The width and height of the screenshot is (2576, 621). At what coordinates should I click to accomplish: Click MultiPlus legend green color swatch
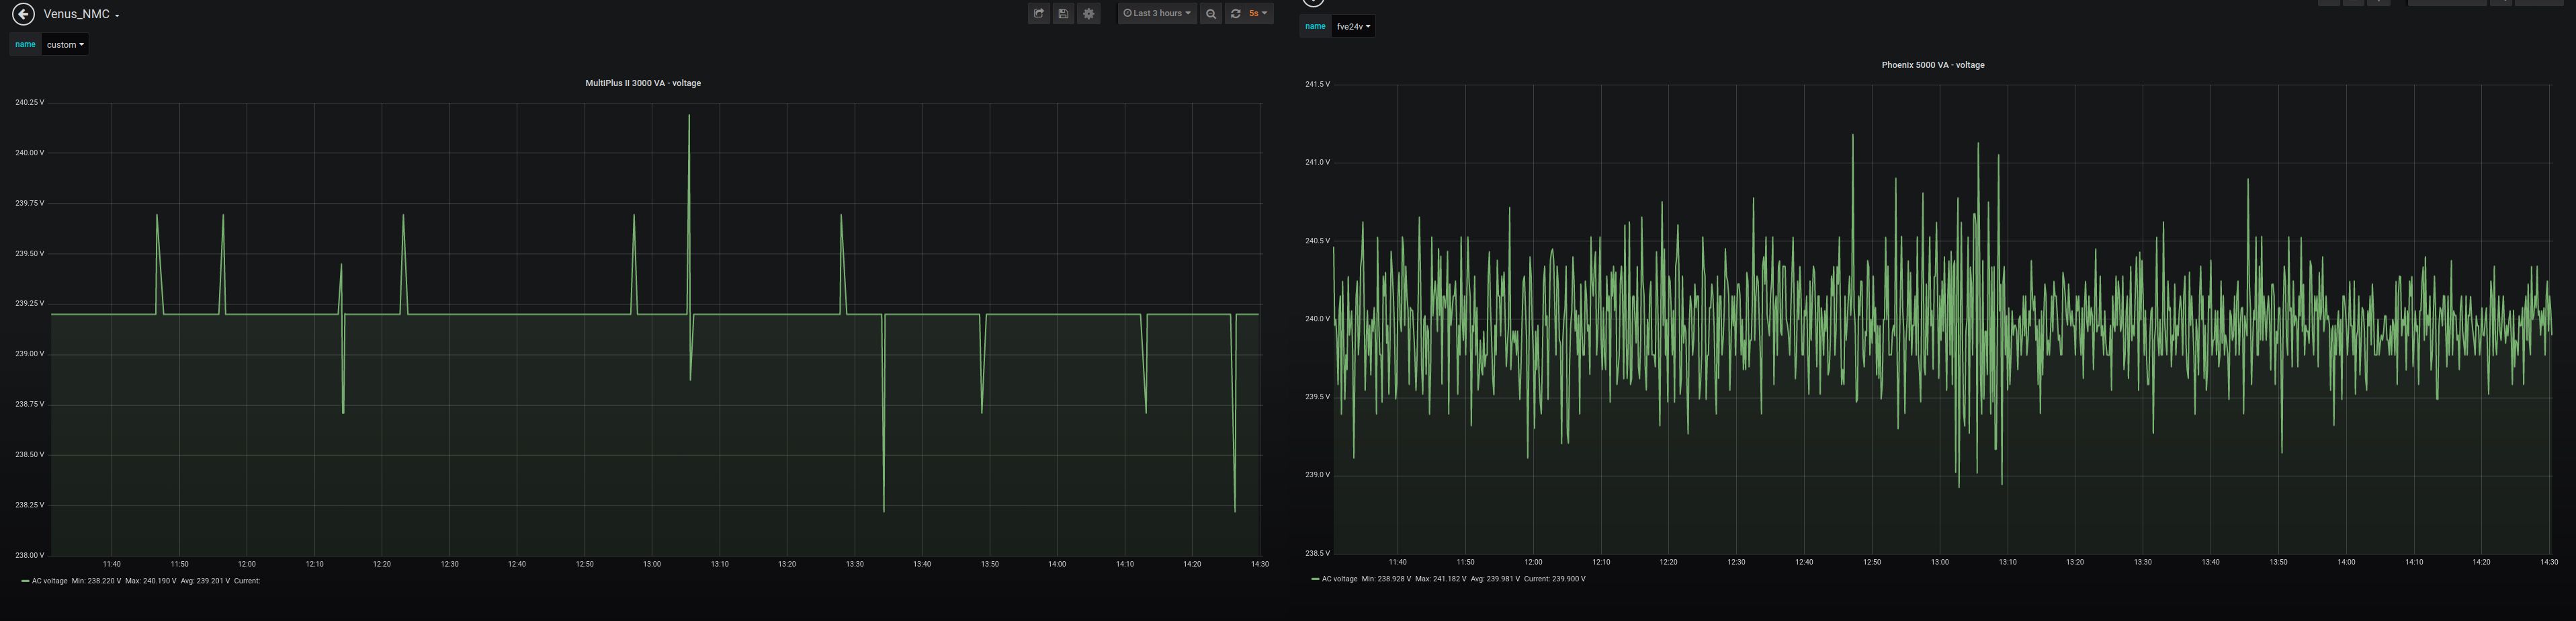click(25, 581)
